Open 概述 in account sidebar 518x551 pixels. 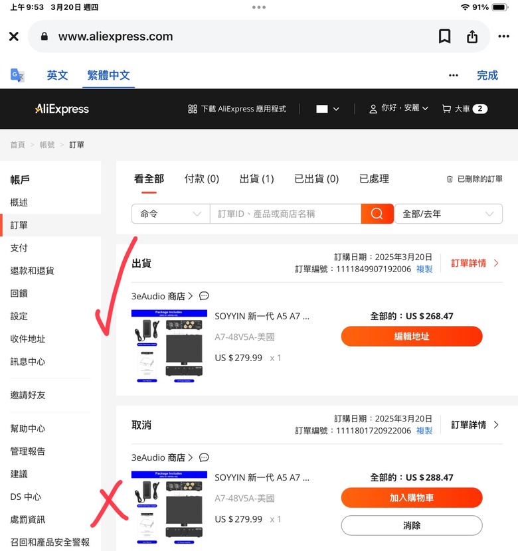pyautogui.click(x=19, y=202)
